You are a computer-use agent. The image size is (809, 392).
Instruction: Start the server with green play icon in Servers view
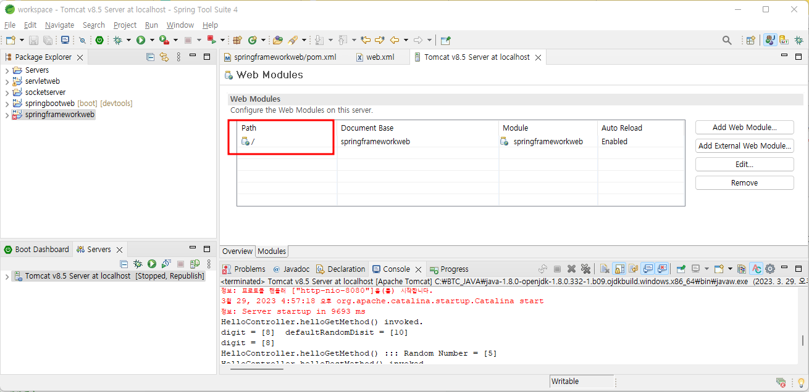152,264
